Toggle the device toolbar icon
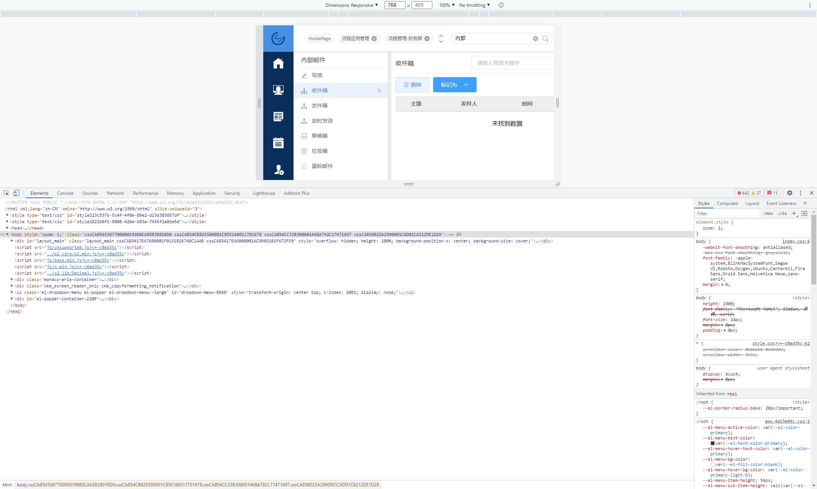 (16, 193)
